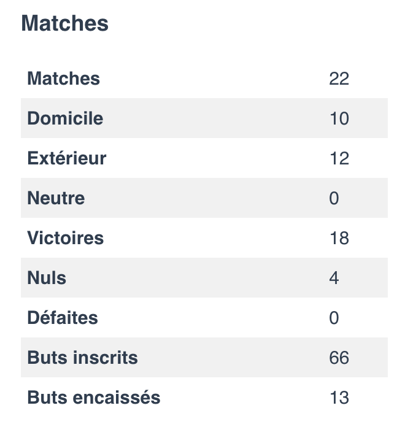Image resolution: width=405 pixels, height=427 pixels.
Task: Select the Nuls row label
Action: click(47, 278)
